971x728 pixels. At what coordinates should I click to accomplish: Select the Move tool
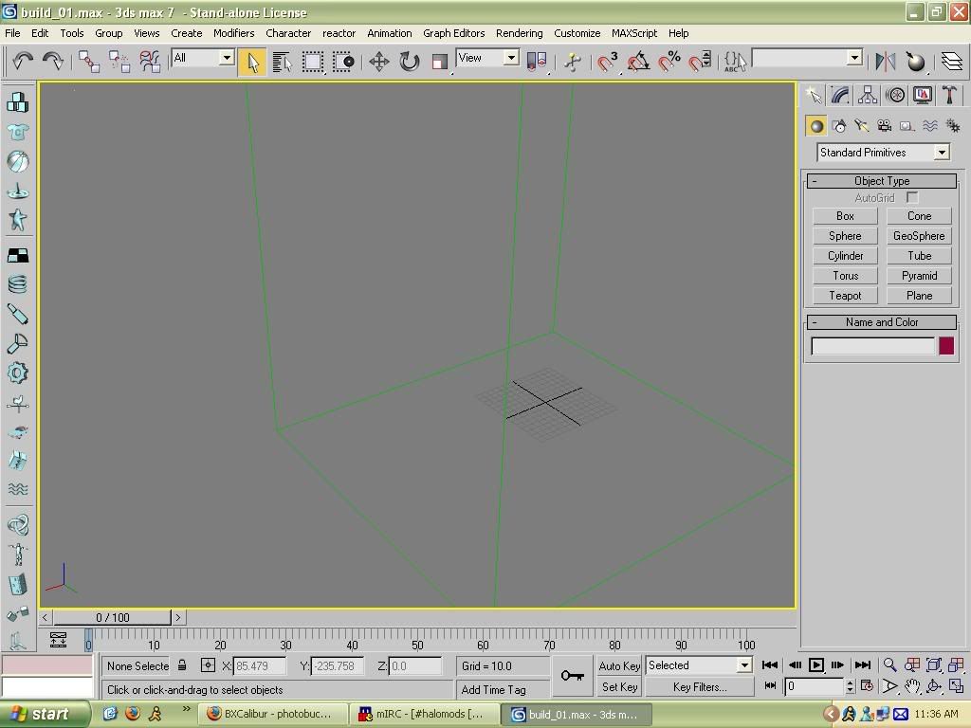379,62
